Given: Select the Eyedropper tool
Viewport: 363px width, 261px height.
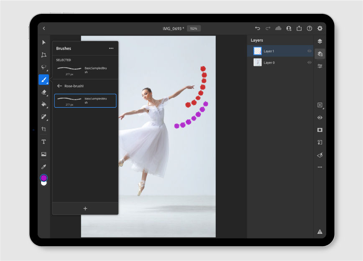Looking at the screenshot, I should pyautogui.click(x=43, y=166).
